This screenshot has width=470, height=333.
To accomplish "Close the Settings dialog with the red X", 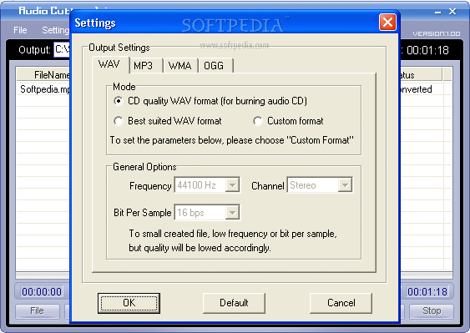I will 387,23.
